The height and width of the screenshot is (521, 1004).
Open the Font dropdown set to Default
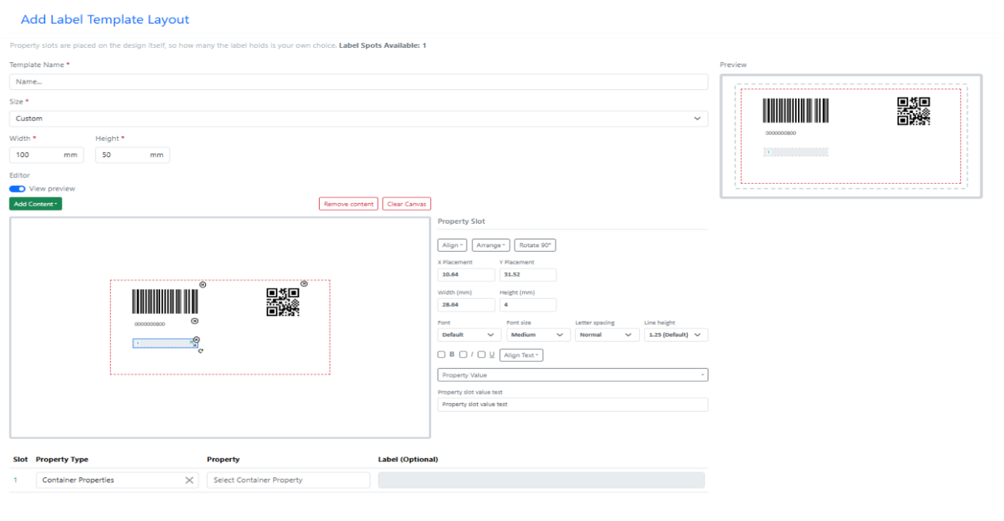coord(470,335)
